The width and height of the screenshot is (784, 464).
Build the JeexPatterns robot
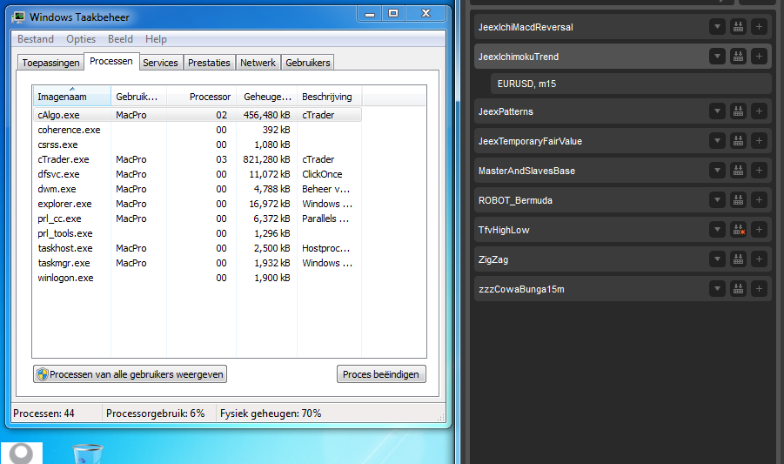[738, 111]
